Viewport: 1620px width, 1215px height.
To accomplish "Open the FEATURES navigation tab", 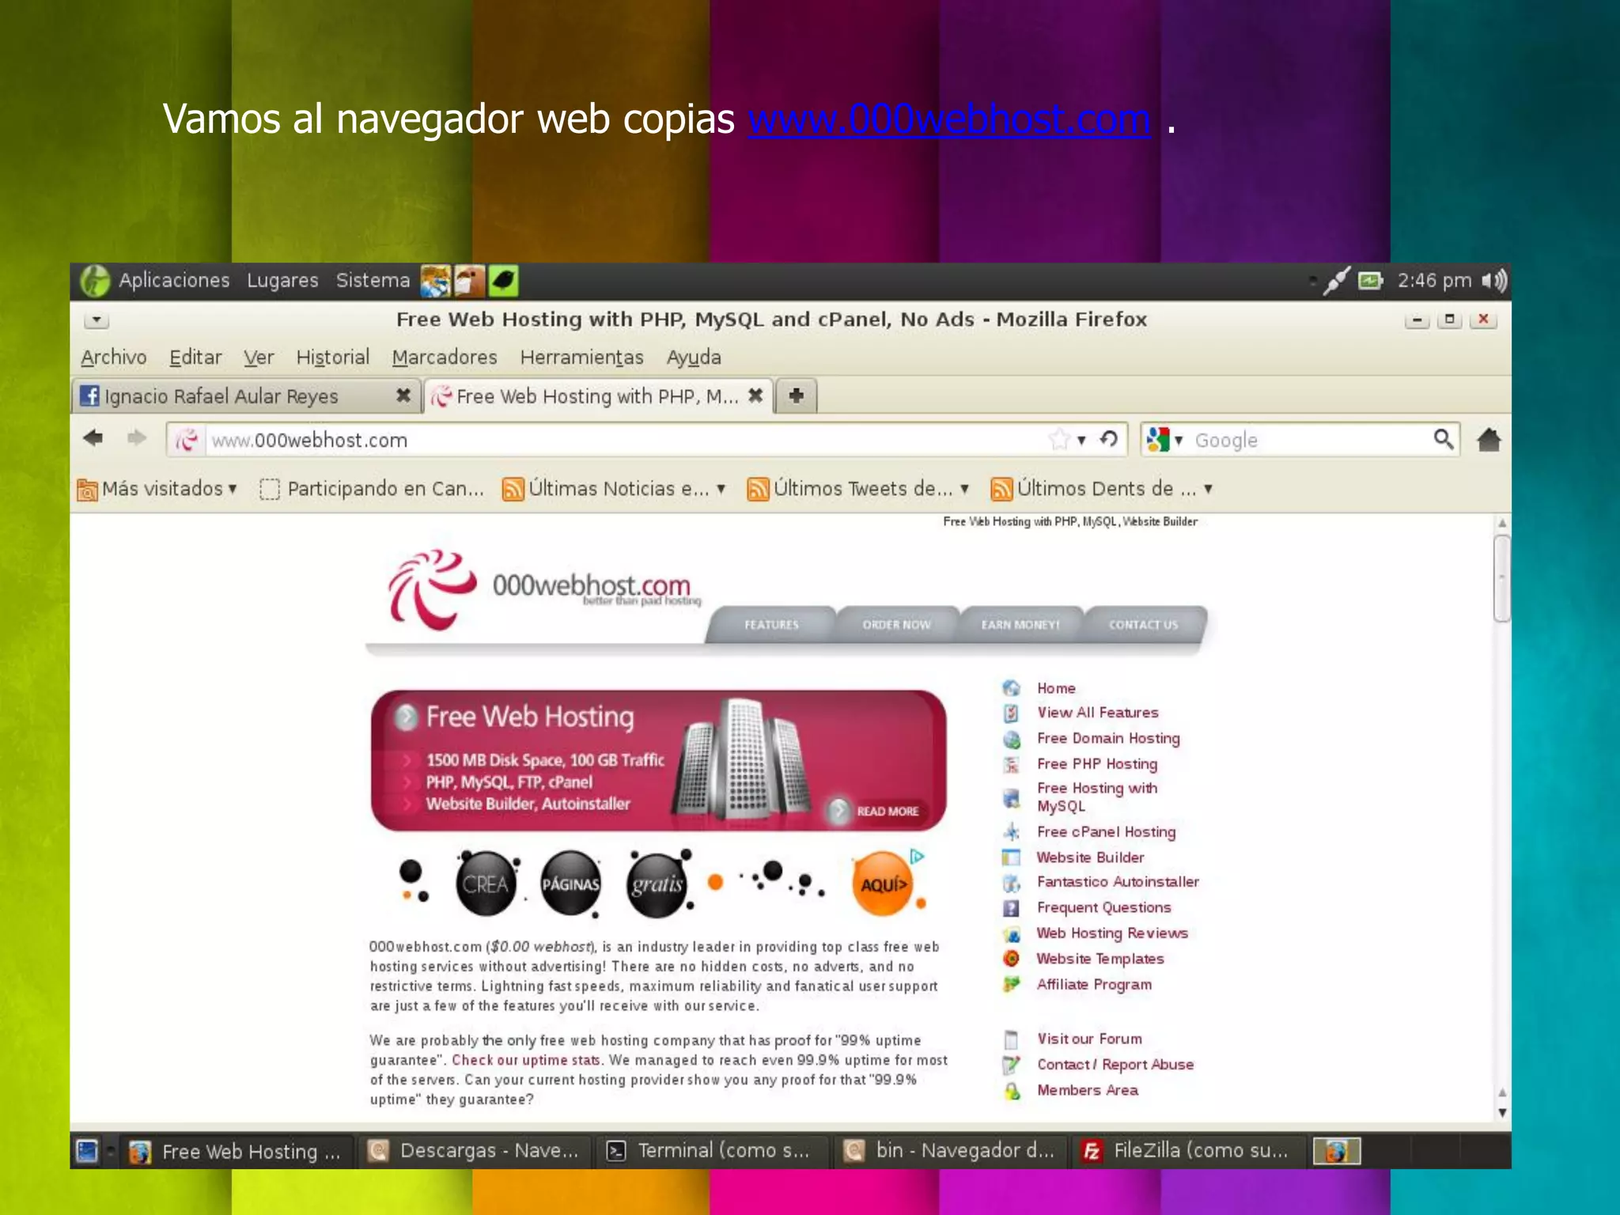I will tap(771, 625).
